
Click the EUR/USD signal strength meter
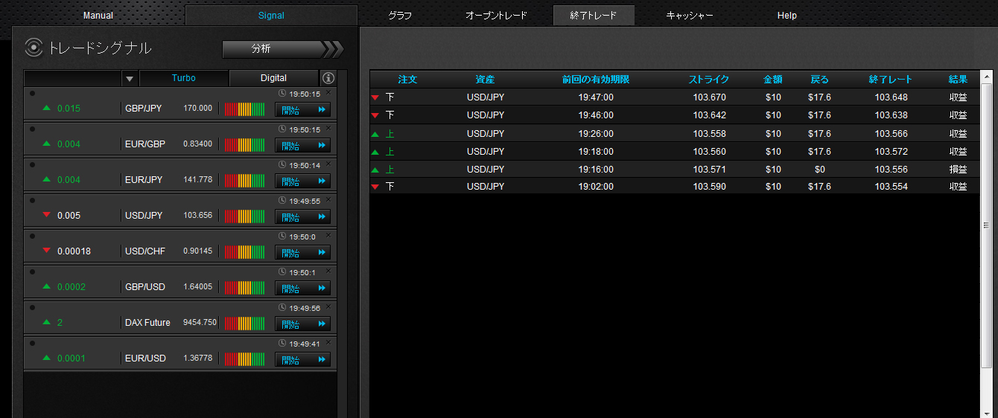244,359
